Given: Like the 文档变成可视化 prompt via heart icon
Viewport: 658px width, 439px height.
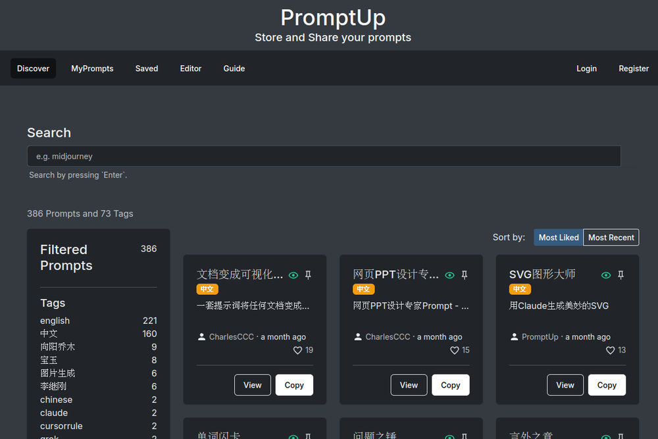Looking at the screenshot, I should pyautogui.click(x=297, y=350).
